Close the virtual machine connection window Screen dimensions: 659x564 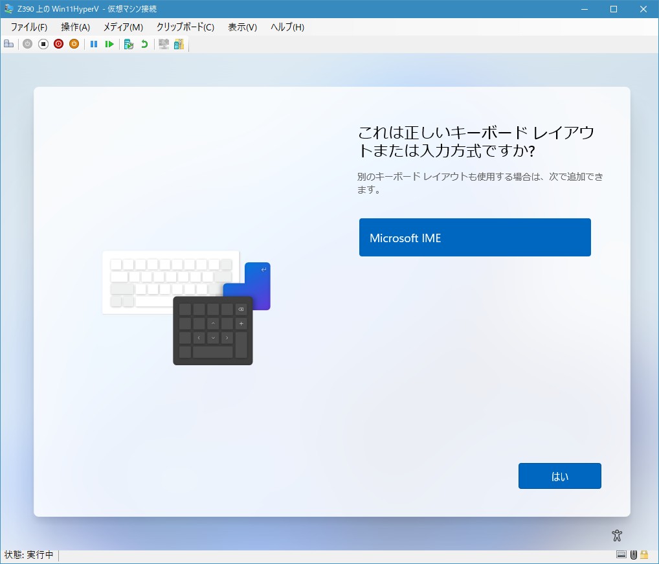643,9
